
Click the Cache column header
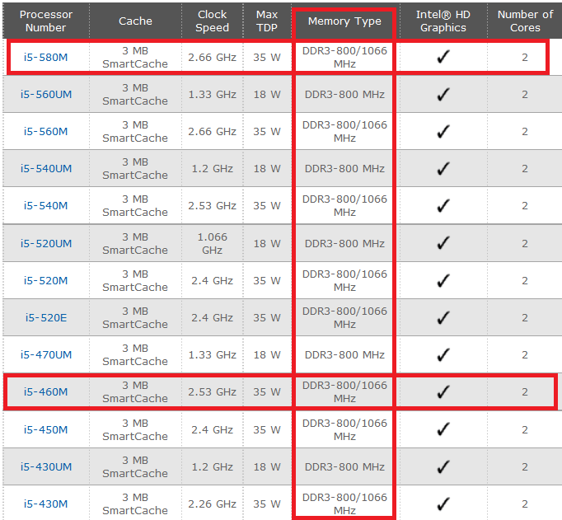[135, 21]
